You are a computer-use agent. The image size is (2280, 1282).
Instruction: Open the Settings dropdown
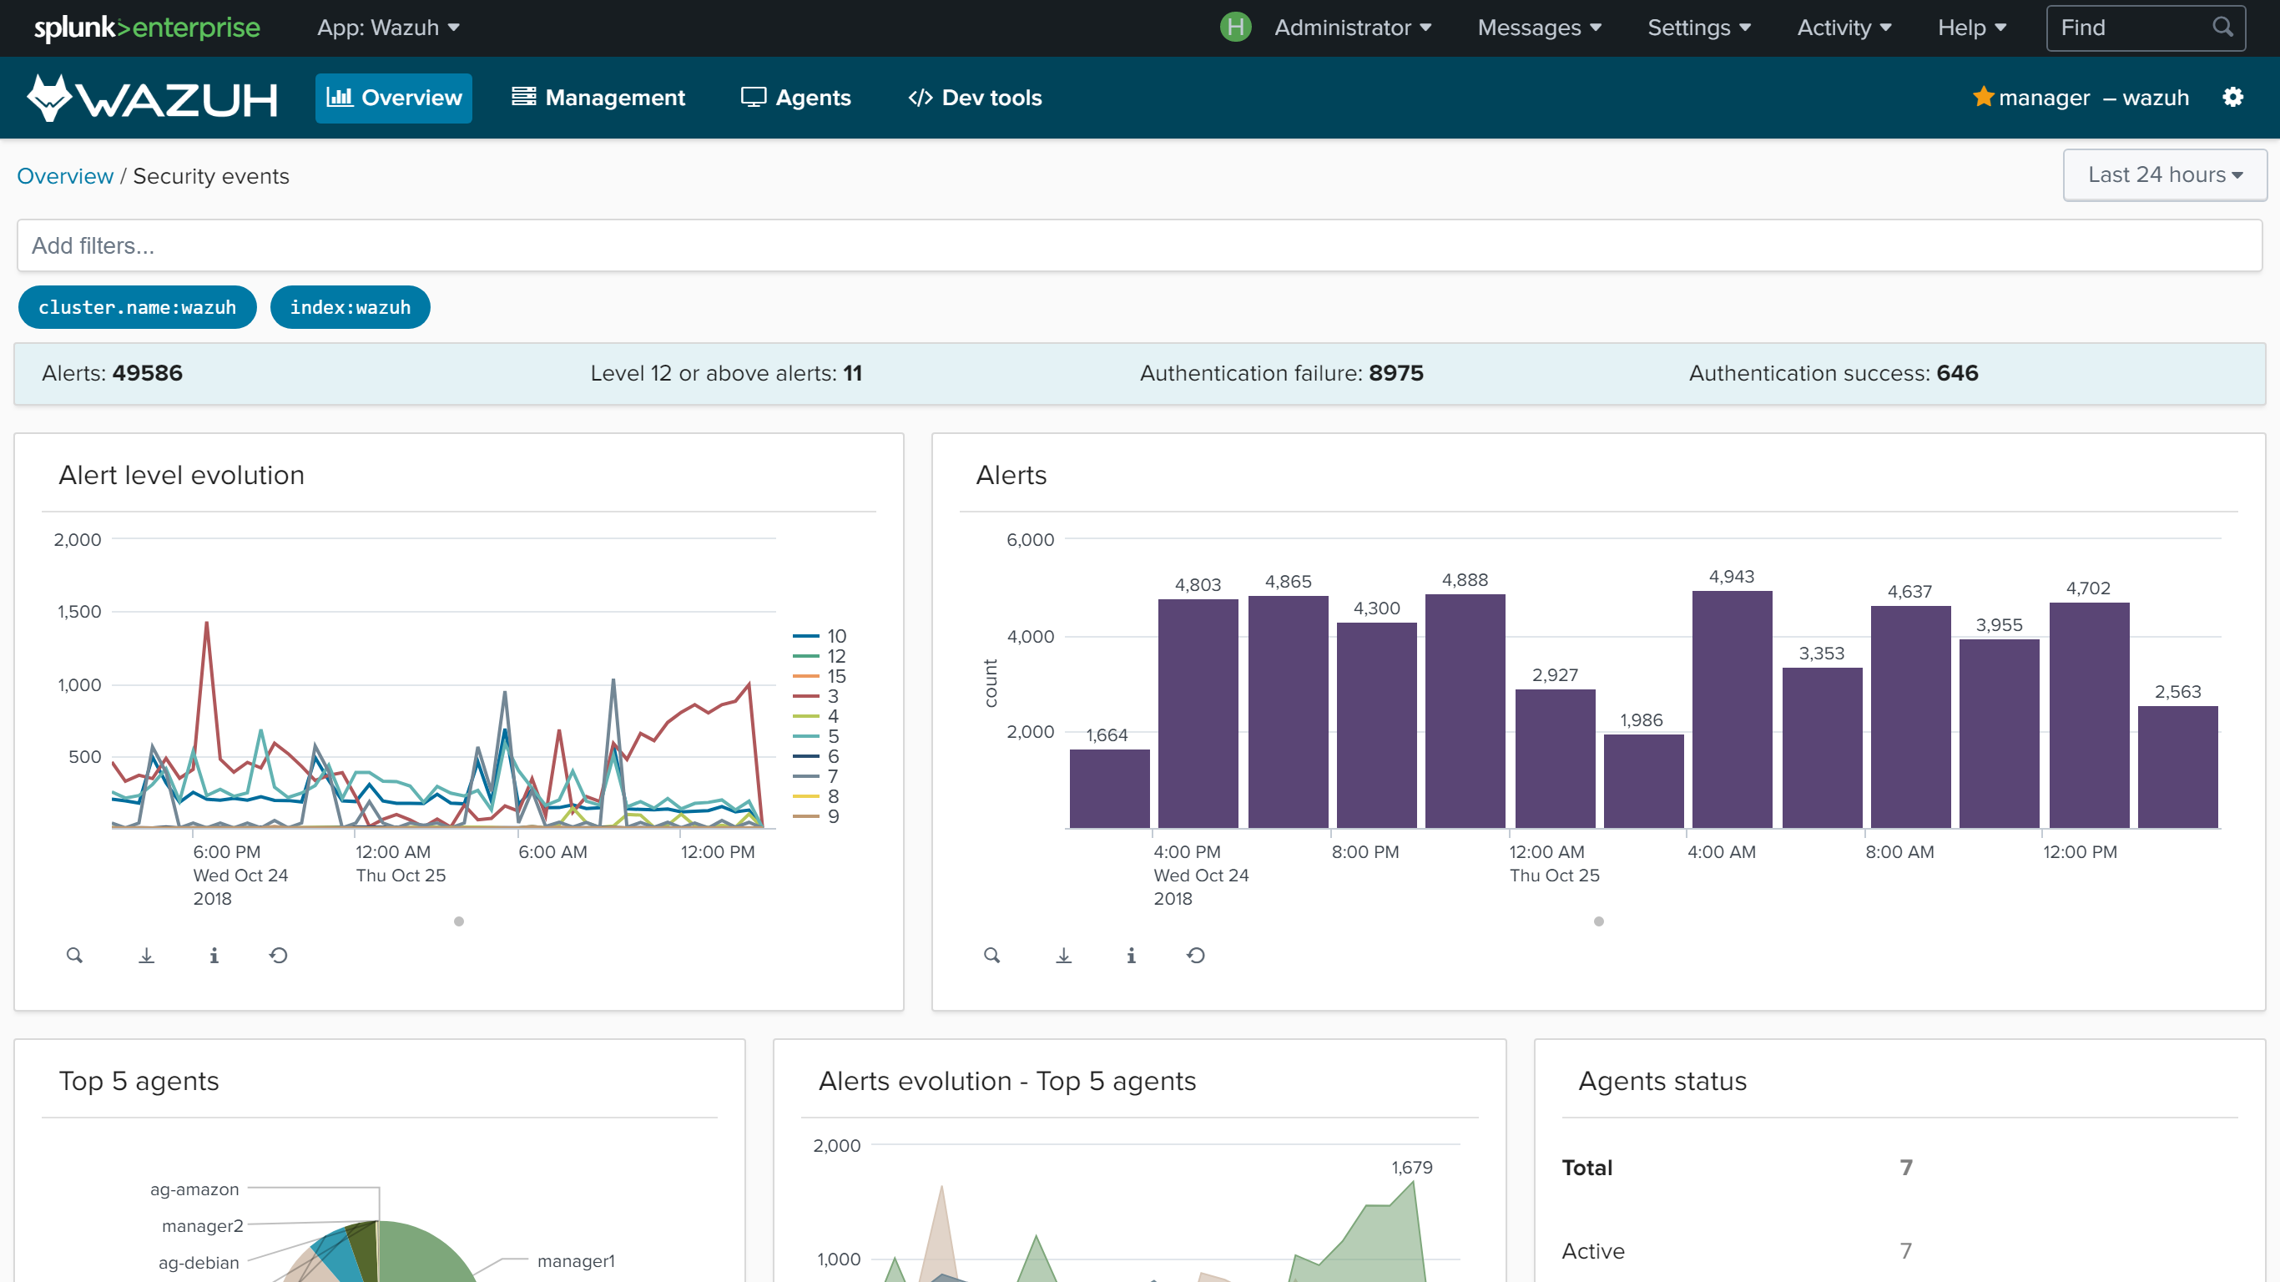tap(1698, 28)
